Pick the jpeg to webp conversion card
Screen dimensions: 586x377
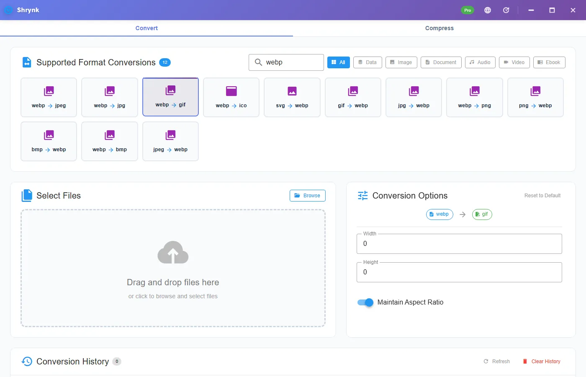pos(170,141)
